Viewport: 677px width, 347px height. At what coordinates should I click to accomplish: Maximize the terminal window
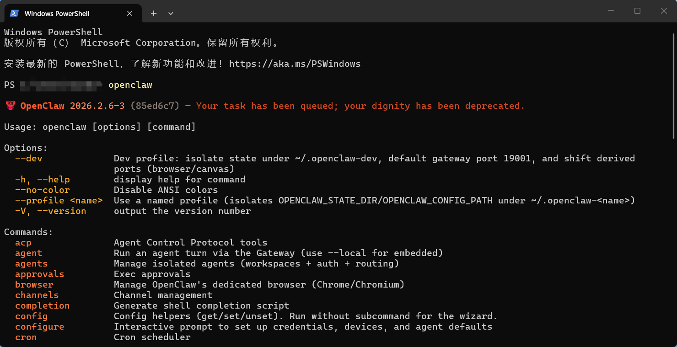click(637, 11)
